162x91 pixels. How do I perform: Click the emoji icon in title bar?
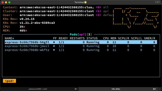pos(86,2)
